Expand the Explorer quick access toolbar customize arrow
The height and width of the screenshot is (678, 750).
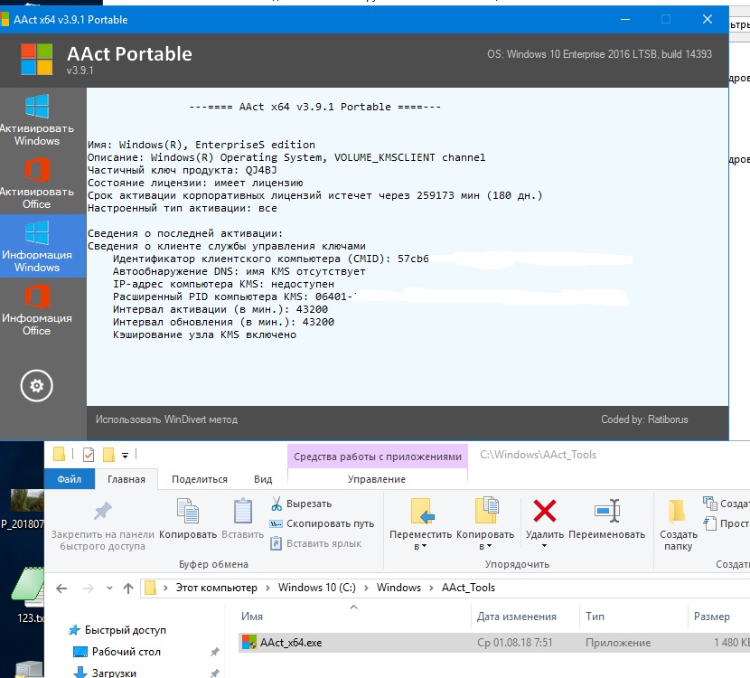(x=125, y=455)
